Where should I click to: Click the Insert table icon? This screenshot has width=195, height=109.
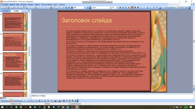pos(54,8)
